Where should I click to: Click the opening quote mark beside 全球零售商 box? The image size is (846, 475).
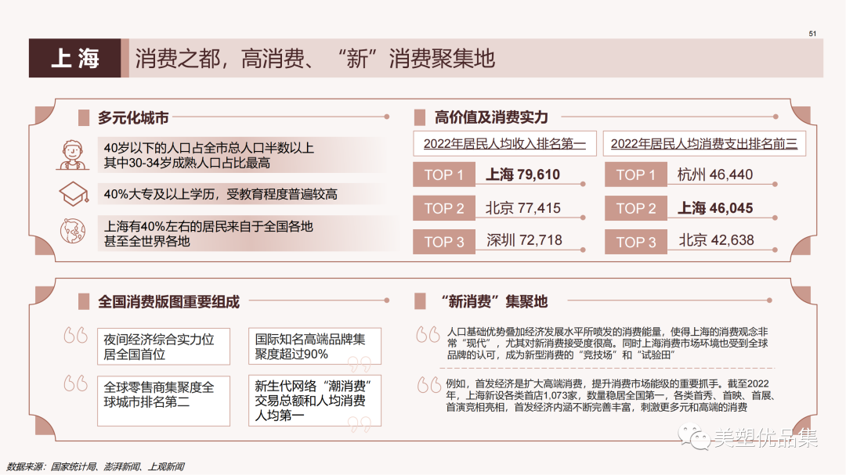tap(75, 383)
